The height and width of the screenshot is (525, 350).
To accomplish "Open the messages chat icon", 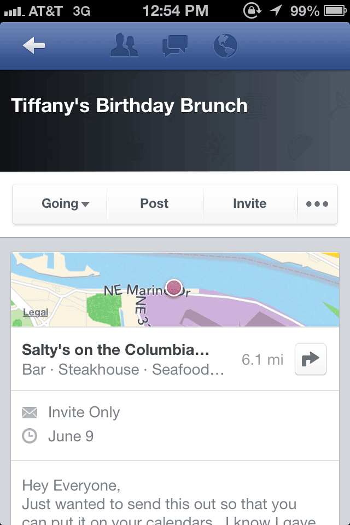I will 175,46.
